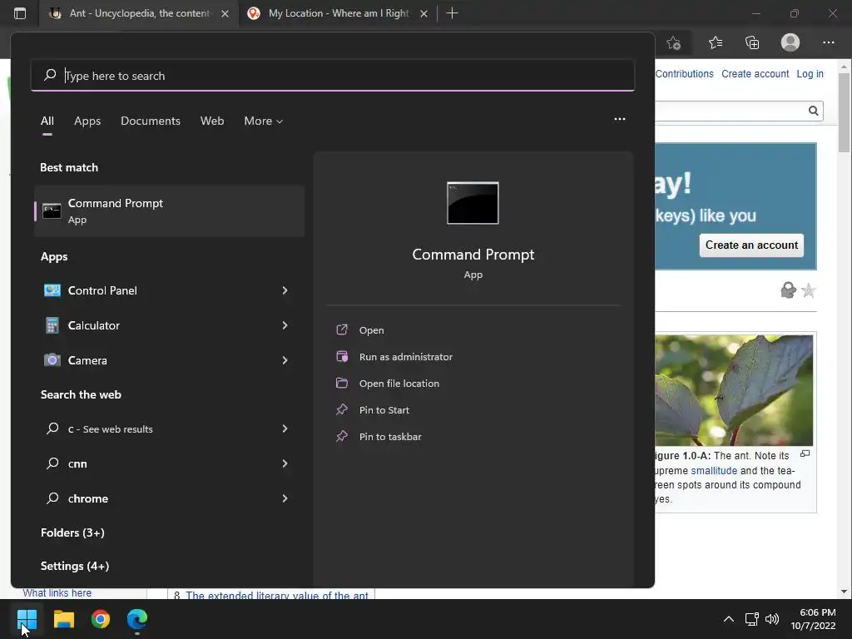Click the icon left of the star
This screenshot has width=852, height=639.
click(x=788, y=290)
